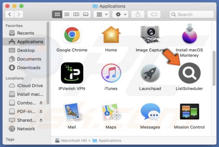
Task: Select Applications in the sidebar
Action: 24,41
